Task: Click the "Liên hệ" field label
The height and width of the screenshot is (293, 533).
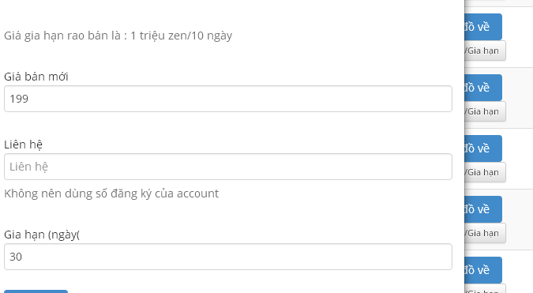Action: pyautogui.click(x=23, y=145)
